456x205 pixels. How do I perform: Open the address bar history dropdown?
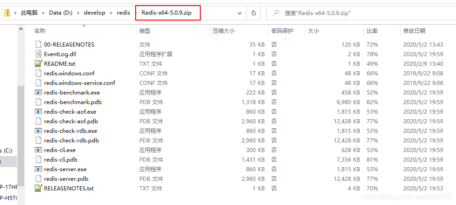[x=240, y=13]
